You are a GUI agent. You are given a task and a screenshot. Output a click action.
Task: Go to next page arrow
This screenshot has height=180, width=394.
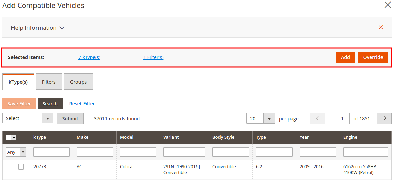pyautogui.click(x=385, y=119)
